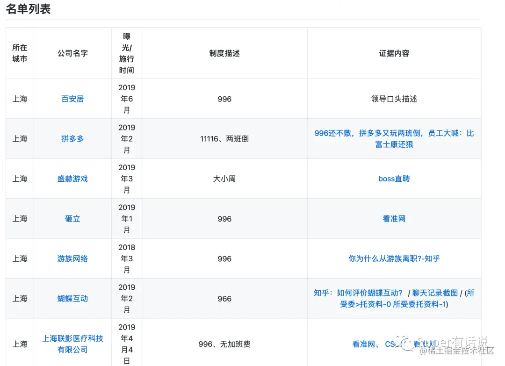Screen dimensions: 505x366
Task: Select the 2019年3月 date cell
Action: pyautogui.click(x=127, y=179)
